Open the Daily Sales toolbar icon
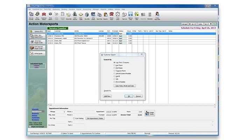 coord(81,16)
